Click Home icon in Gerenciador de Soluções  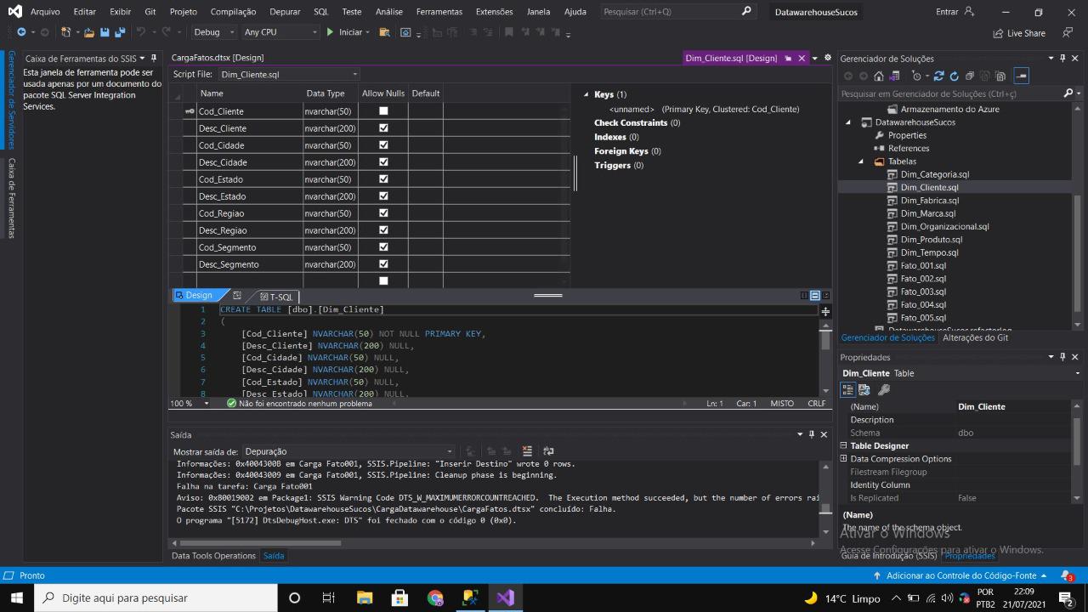click(x=879, y=76)
